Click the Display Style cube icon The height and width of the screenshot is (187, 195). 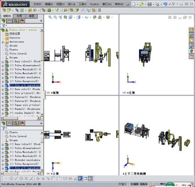(78, 17)
